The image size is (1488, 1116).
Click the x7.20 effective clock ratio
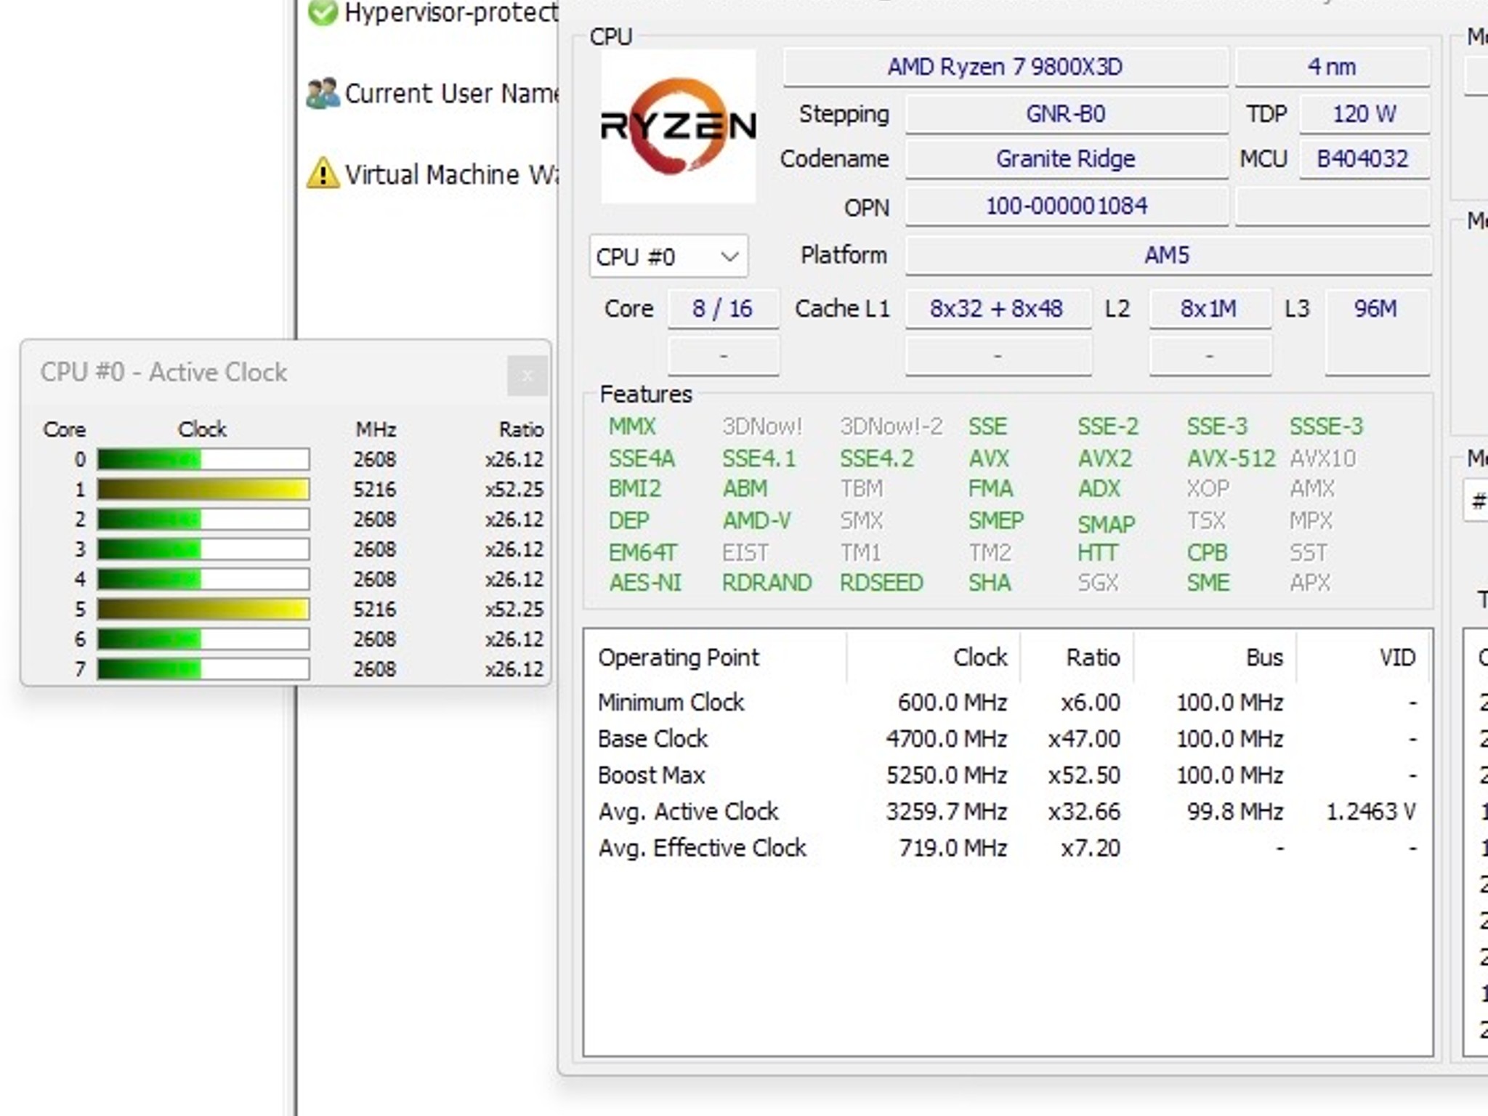(1091, 848)
